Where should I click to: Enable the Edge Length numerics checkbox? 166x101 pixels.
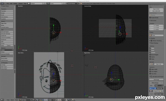point(150,69)
